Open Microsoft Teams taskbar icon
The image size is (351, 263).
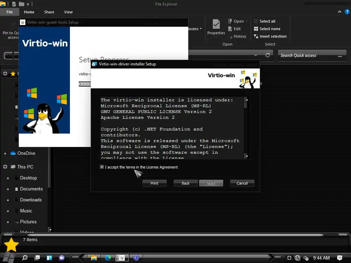click(x=136, y=258)
